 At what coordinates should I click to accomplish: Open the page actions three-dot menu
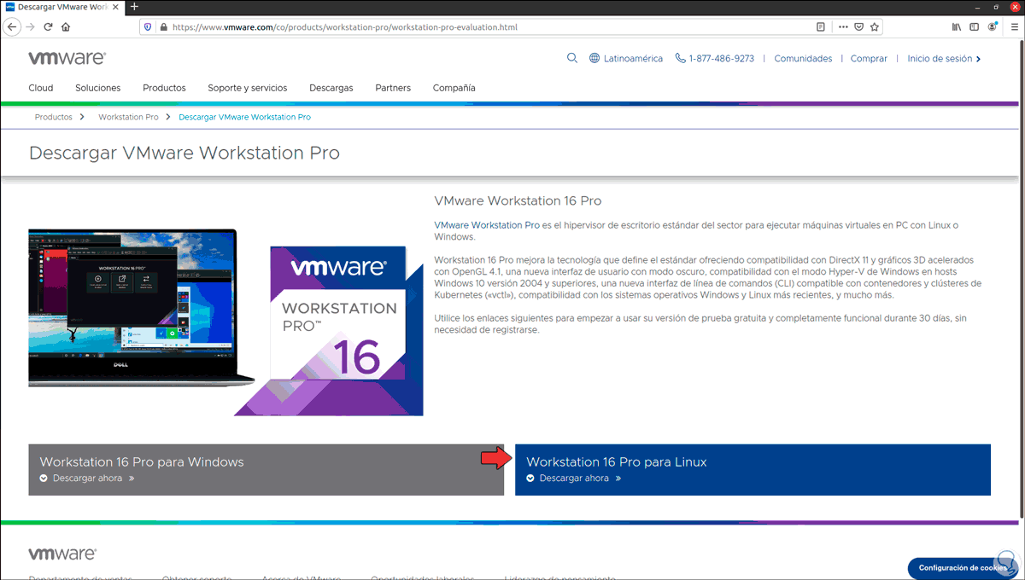[844, 26]
